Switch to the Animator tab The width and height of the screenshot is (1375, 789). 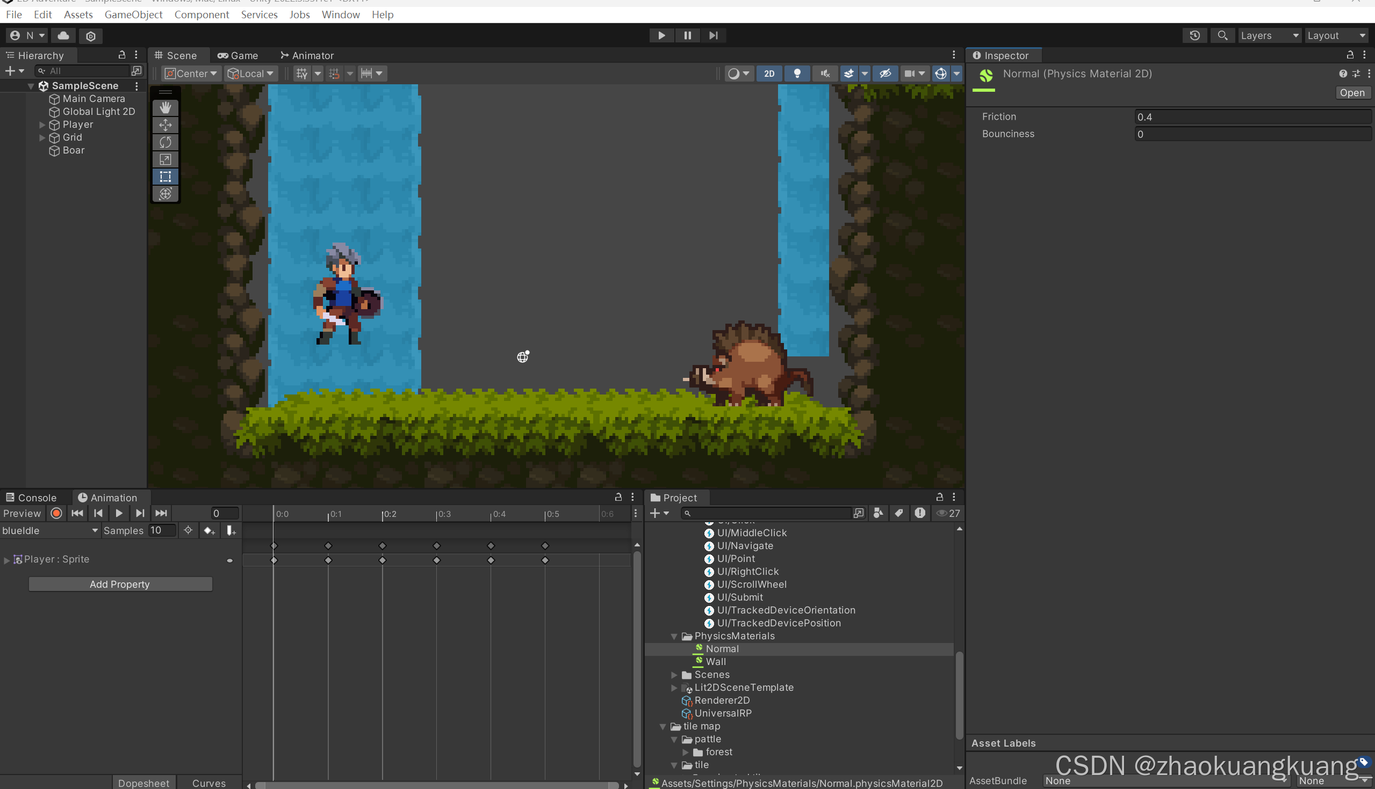(307, 55)
